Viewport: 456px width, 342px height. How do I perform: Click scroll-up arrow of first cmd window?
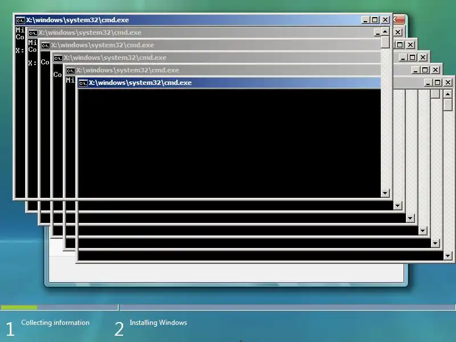point(385,31)
